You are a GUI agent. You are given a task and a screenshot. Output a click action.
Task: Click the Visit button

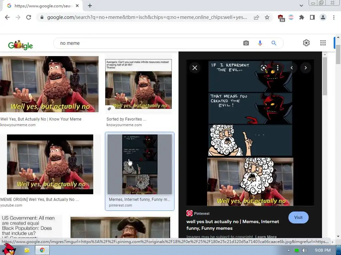(x=298, y=217)
